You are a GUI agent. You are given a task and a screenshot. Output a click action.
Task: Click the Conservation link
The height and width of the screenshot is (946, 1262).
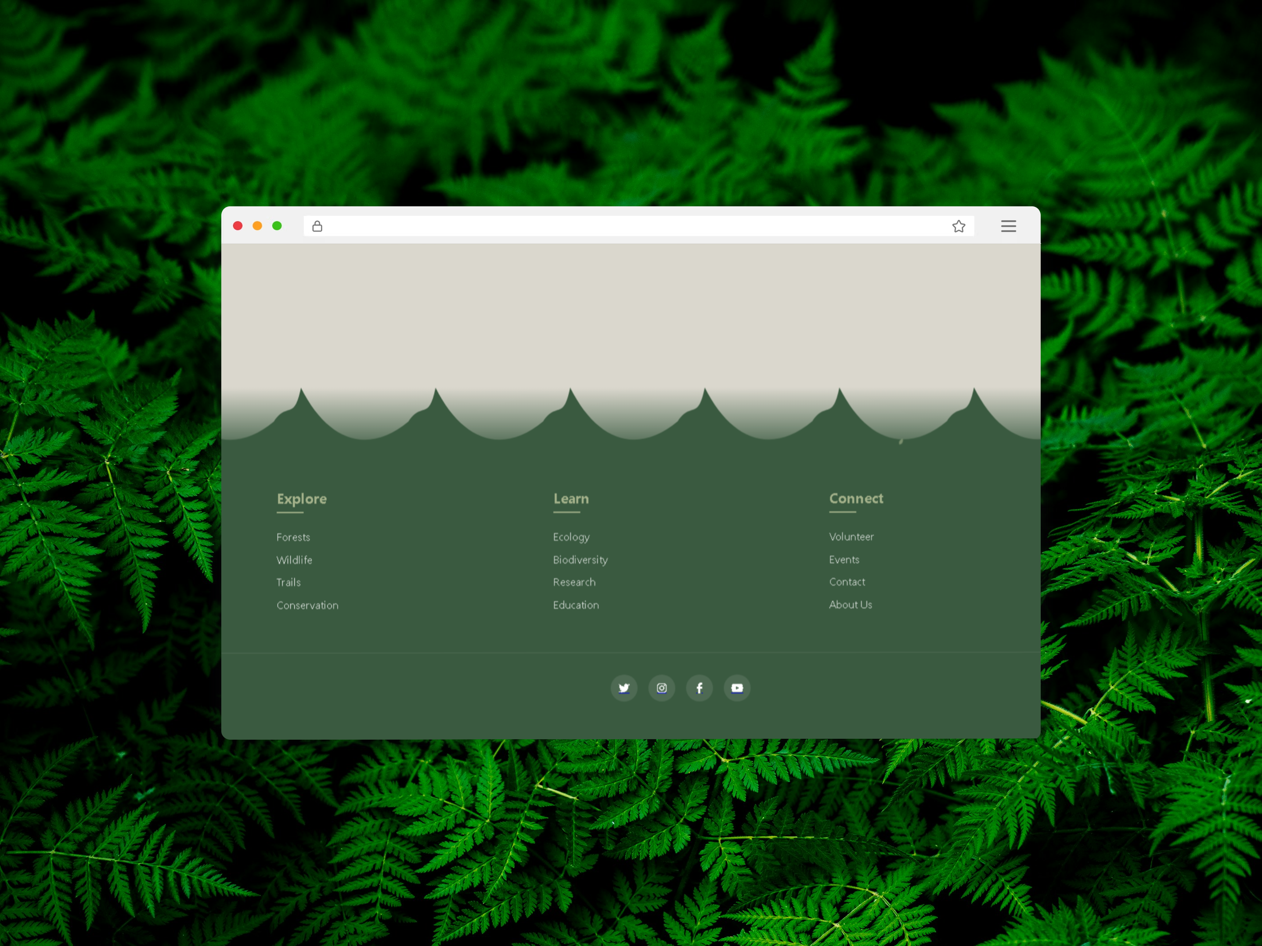[307, 605]
